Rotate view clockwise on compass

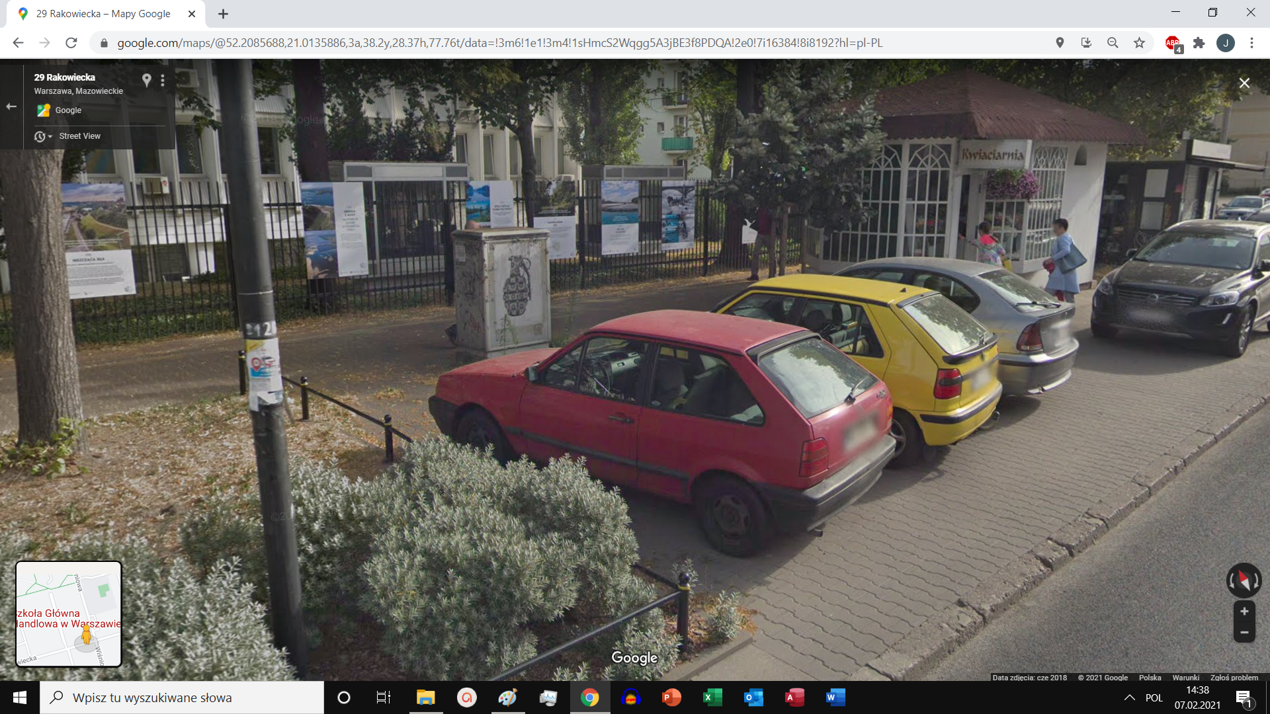[x=1257, y=580]
